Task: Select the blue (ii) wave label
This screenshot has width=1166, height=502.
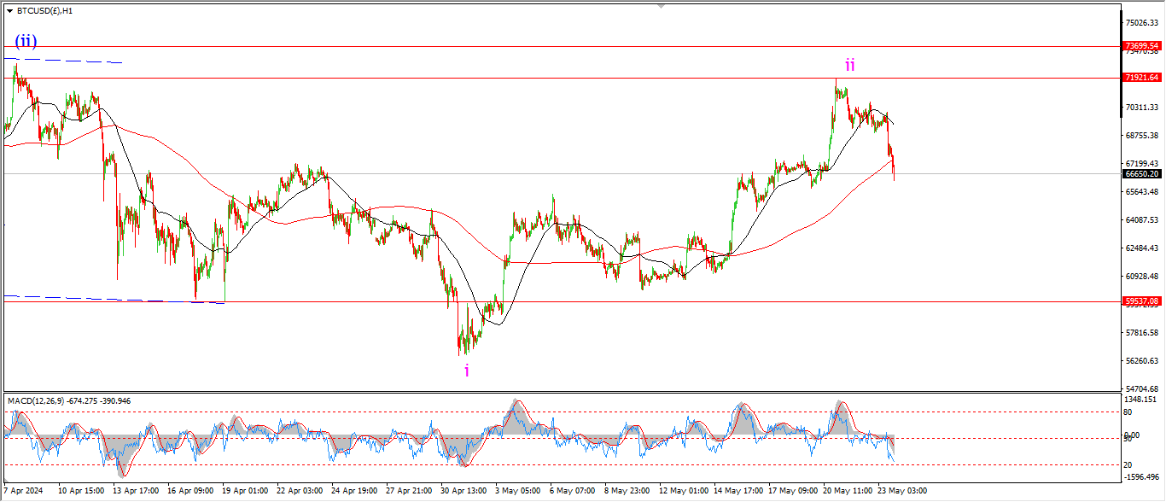Action: click(26, 41)
